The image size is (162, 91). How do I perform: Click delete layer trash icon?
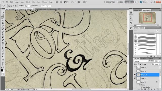[158, 89]
